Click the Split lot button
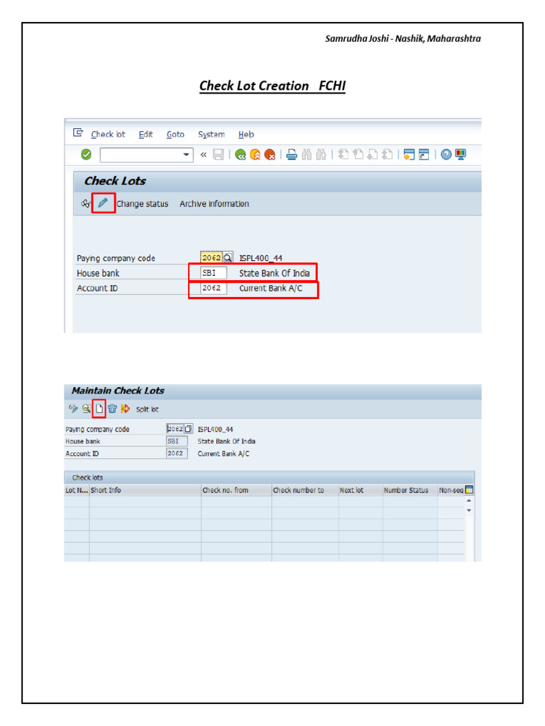The height and width of the screenshot is (726, 545). tap(147, 409)
